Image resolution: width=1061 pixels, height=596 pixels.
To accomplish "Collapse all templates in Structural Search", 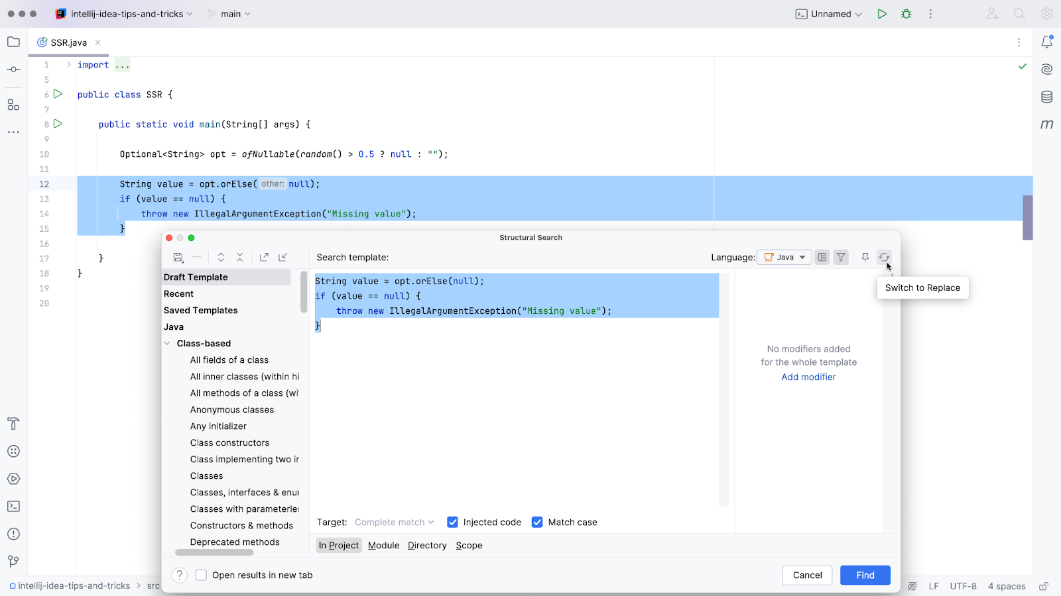I will (x=240, y=258).
